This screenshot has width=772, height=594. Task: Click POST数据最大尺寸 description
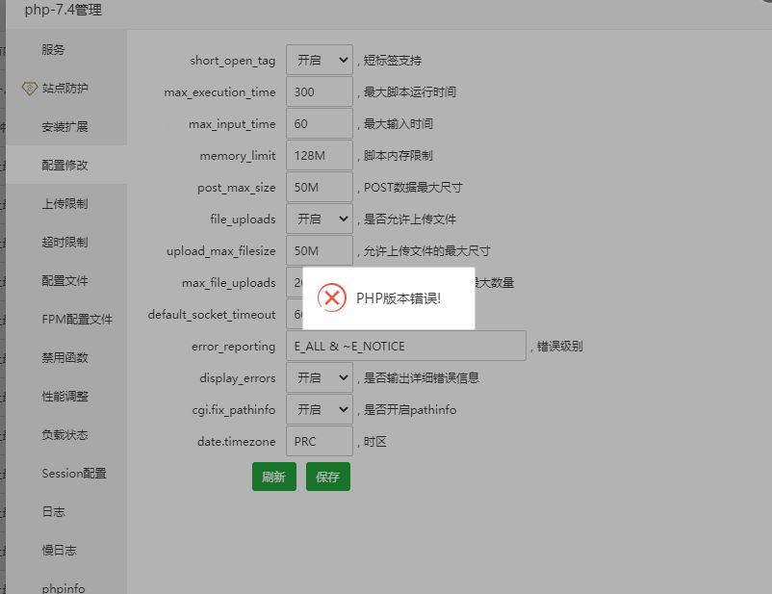413,188
